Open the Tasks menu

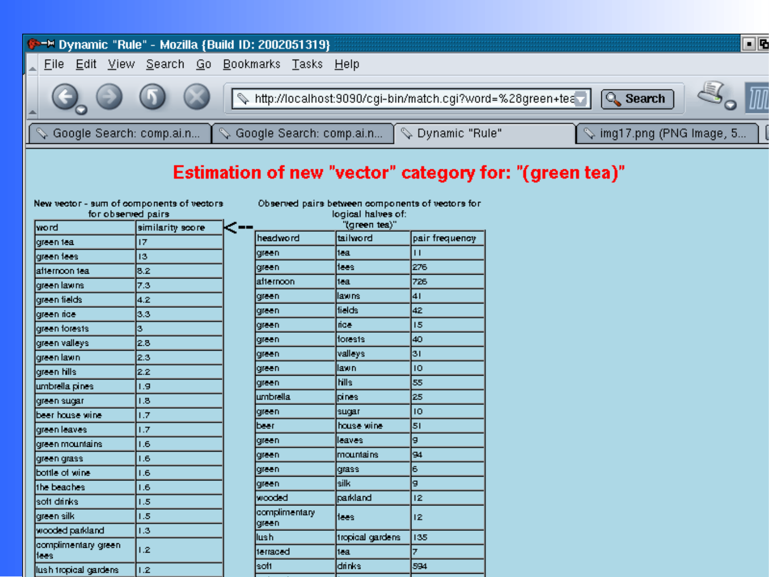pos(307,65)
